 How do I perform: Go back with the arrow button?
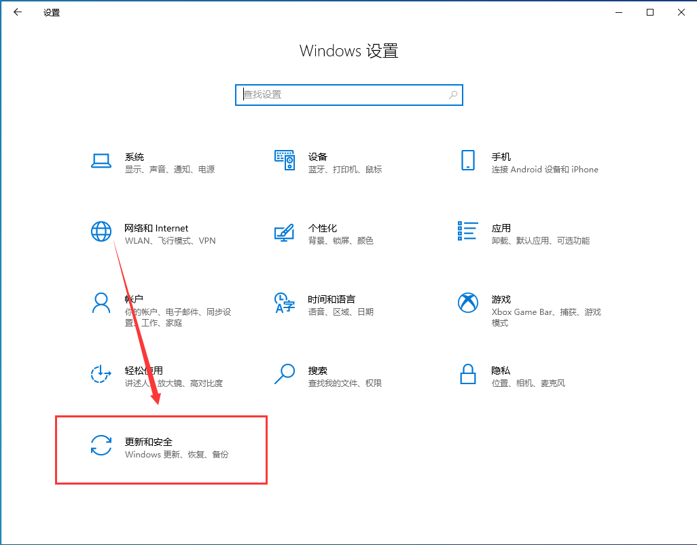pyautogui.click(x=18, y=12)
